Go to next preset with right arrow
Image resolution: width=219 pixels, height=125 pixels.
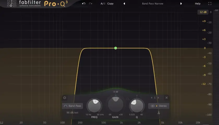click(181, 4)
